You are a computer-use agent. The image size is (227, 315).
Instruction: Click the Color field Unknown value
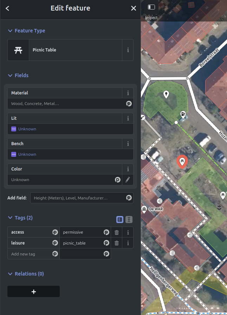coord(60,180)
